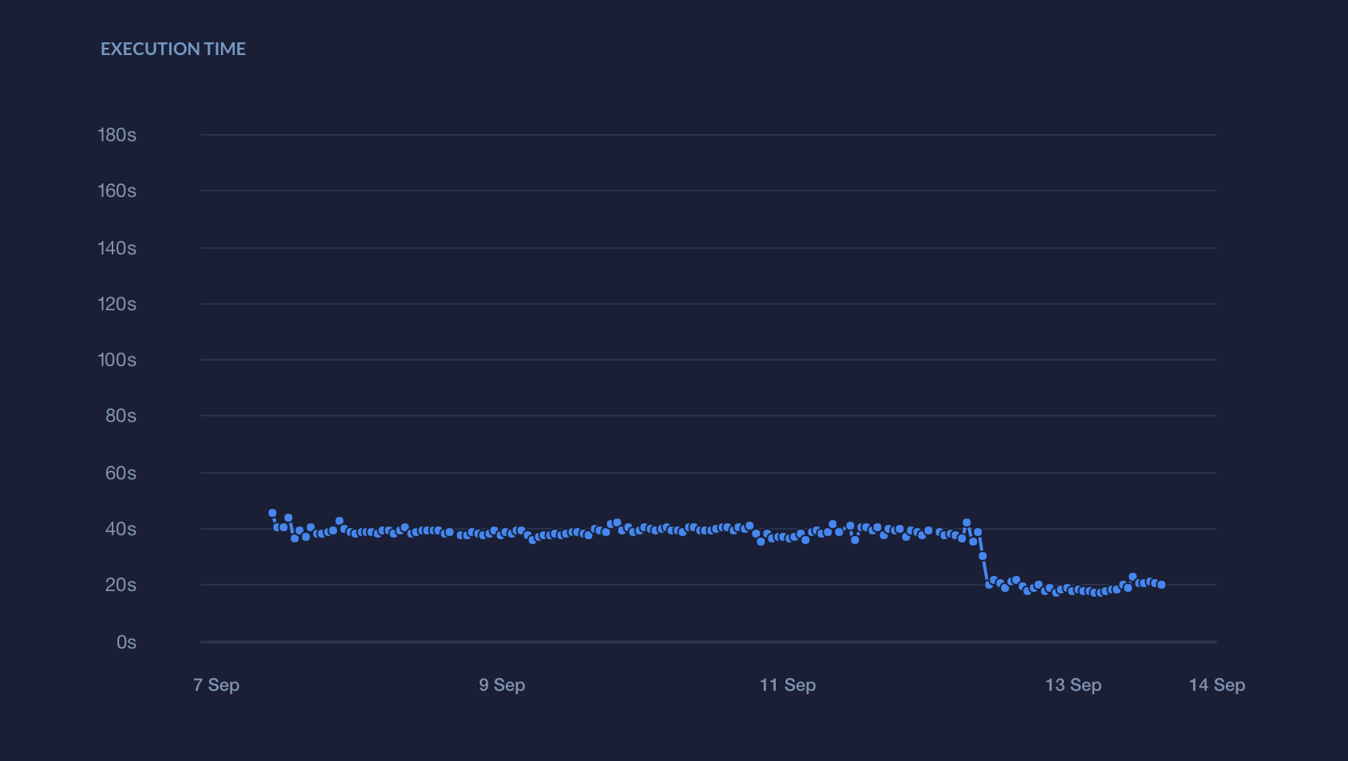Click the 160s y-axis label

pos(117,191)
